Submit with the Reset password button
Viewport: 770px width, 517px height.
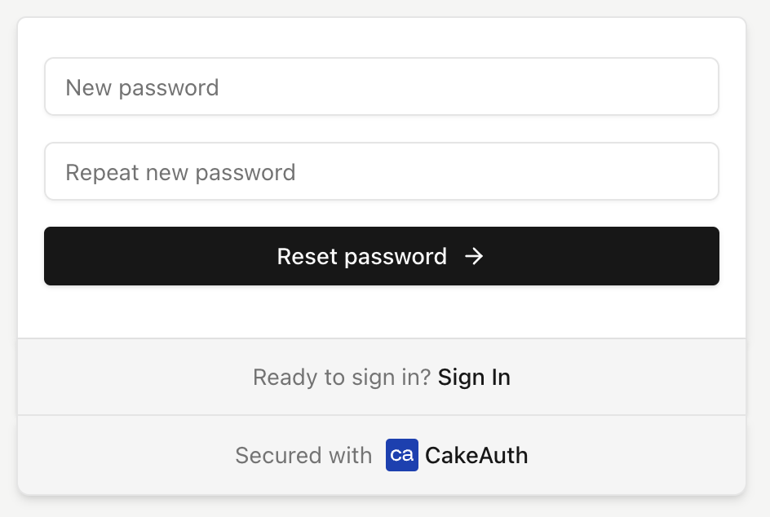pos(382,256)
